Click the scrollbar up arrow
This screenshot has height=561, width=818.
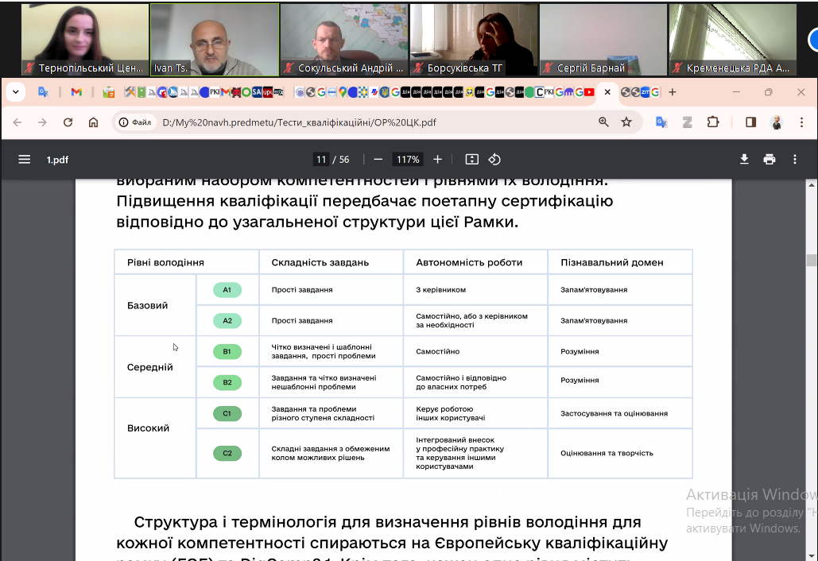click(811, 184)
